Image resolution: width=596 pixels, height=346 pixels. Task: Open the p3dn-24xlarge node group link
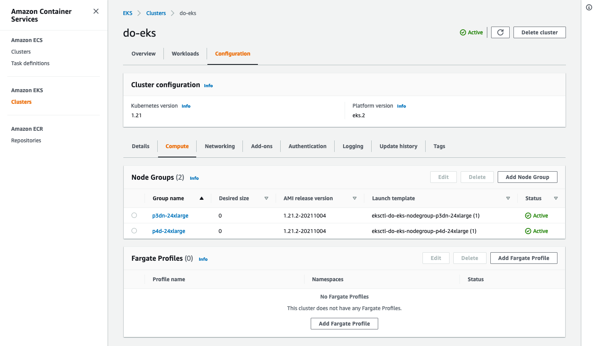click(x=170, y=216)
